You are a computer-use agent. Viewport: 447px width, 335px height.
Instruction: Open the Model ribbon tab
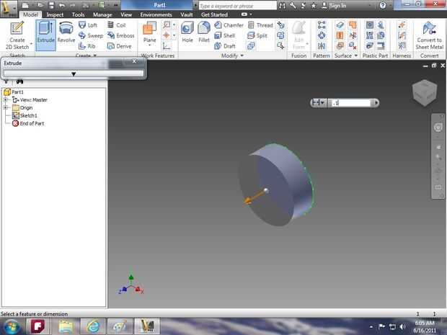30,14
